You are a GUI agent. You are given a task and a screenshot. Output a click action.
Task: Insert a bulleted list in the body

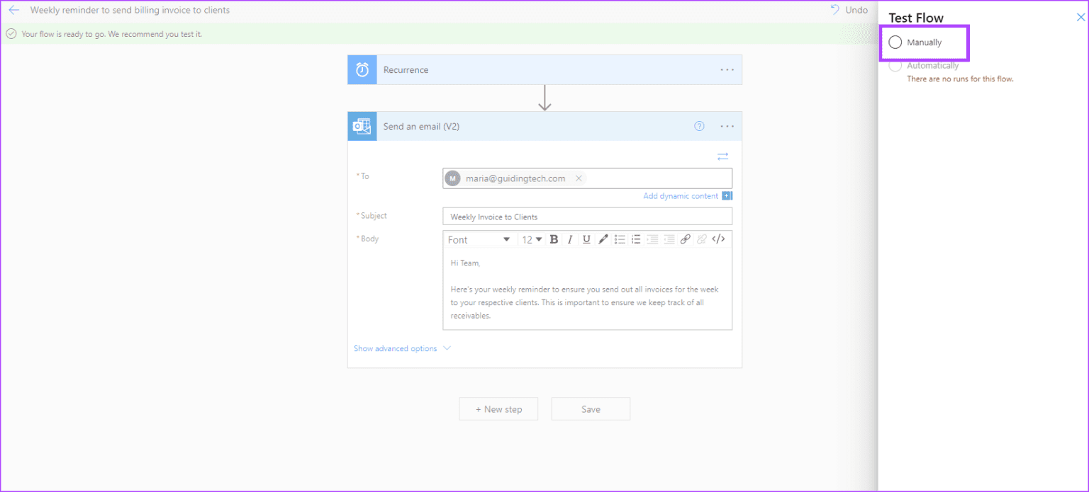click(619, 239)
